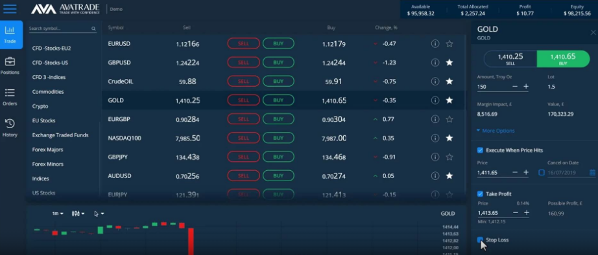Screen dimensions: 598x255
Task: Decrease the Execute price with minus
Action: (515, 172)
